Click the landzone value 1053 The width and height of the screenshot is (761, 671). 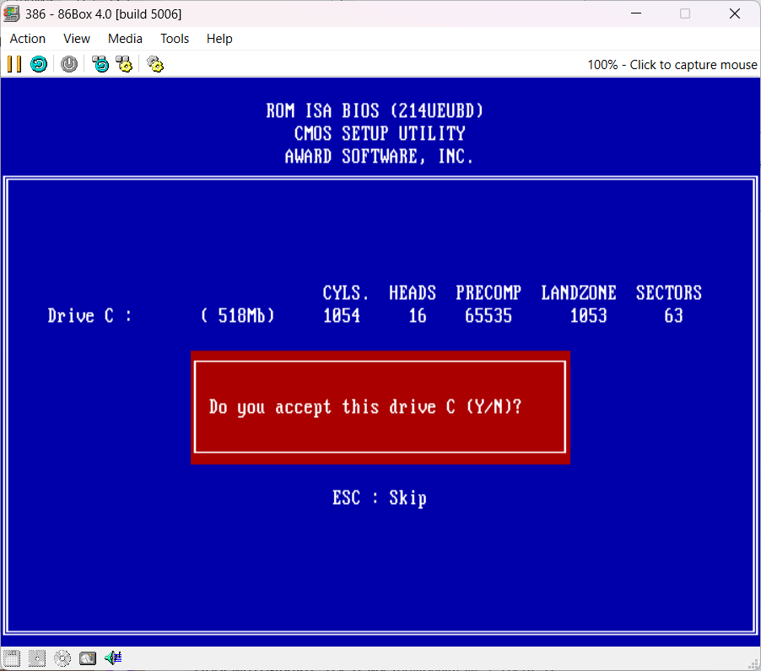pos(588,316)
